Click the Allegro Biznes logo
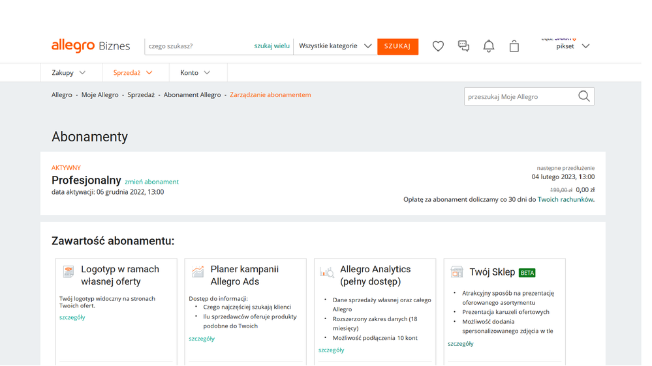The width and height of the screenshot is (652, 366). click(91, 46)
